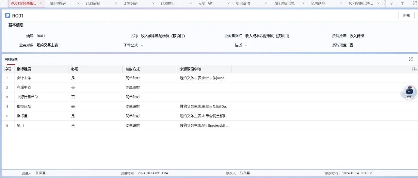Select the 项目 dimension row cell
418x178 pixels.
click(20, 125)
